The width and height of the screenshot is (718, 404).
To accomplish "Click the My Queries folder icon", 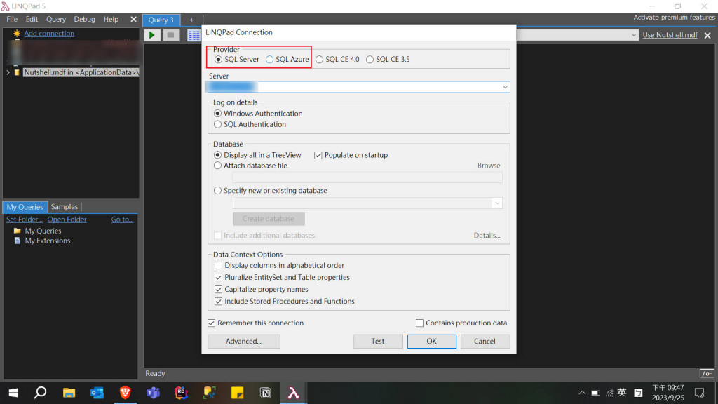I will pyautogui.click(x=18, y=231).
